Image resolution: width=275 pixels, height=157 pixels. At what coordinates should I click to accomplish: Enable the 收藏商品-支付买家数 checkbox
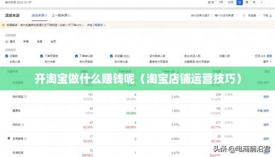click(181, 62)
